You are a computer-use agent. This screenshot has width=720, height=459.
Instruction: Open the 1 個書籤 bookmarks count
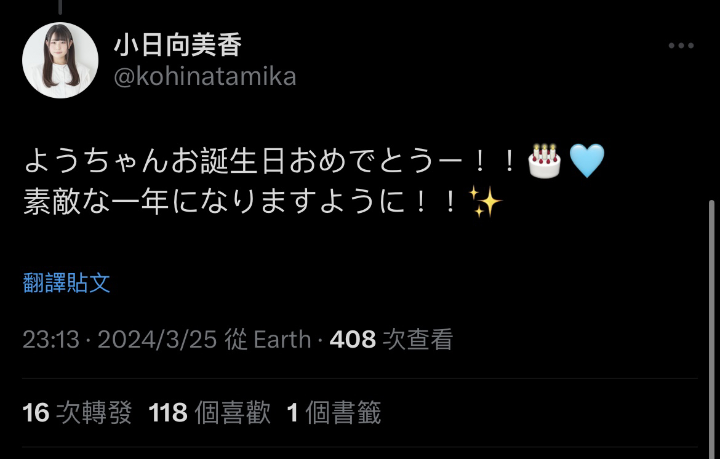click(x=334, y=412)
